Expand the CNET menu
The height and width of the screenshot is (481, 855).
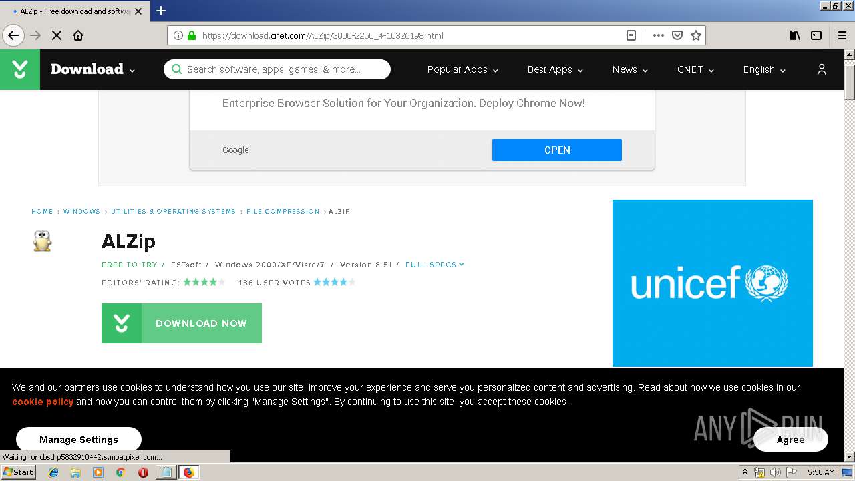click(695, 69)
